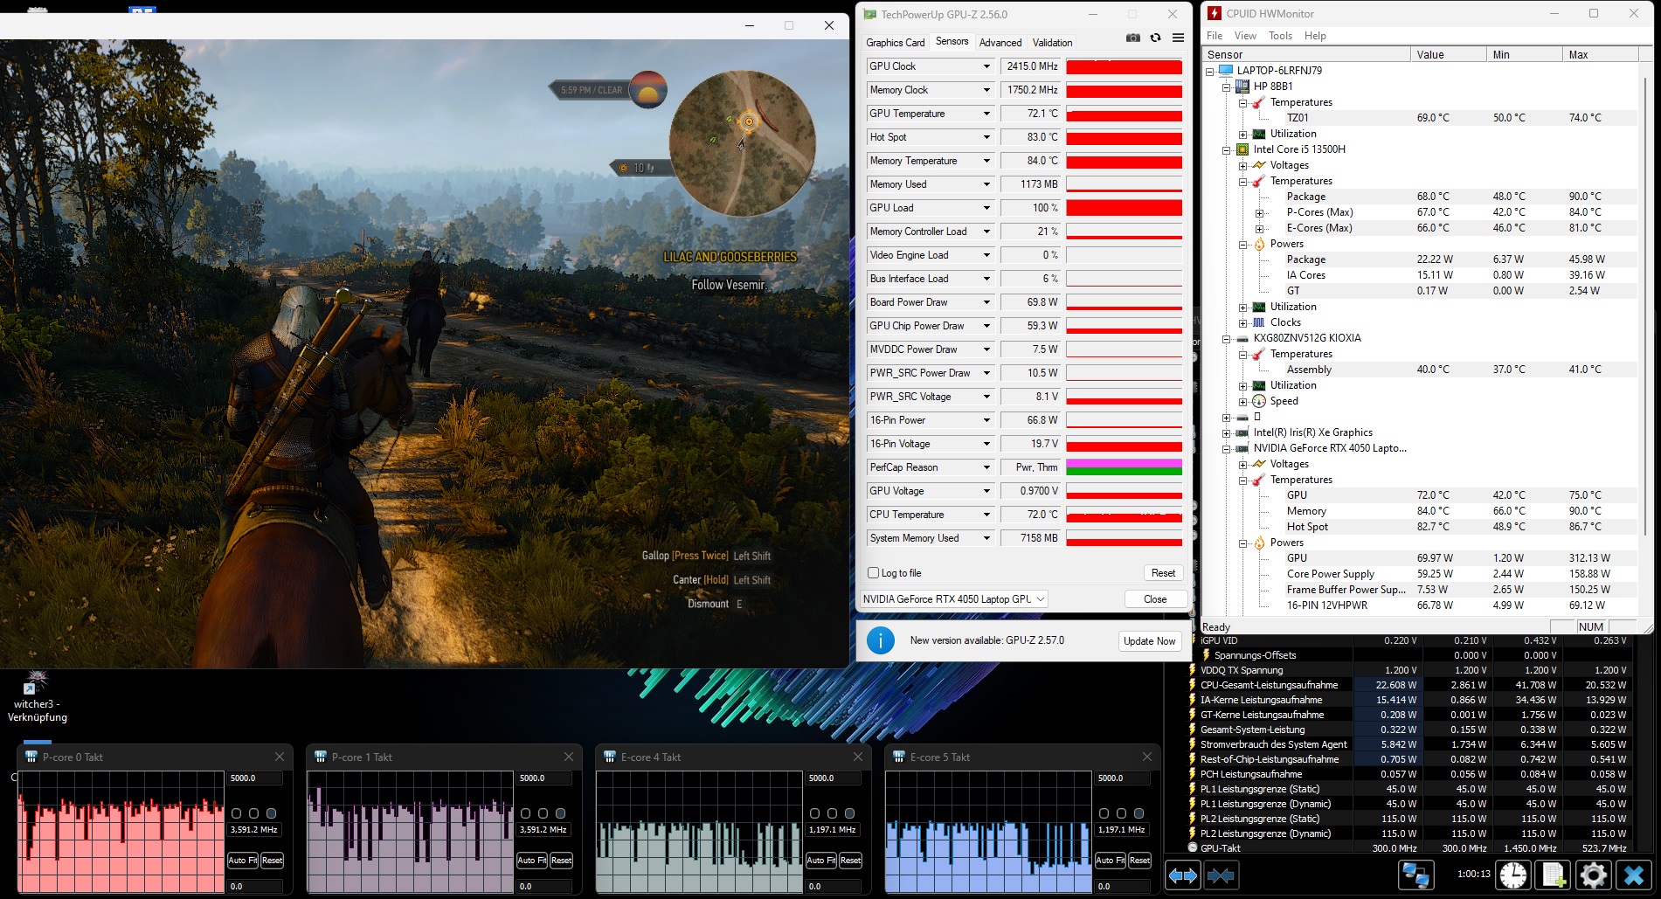Viewport: 1661px width, 899px height.
Task: Collapse the Intel Core i5 13500H tree node
Action: tap(1227, 150)
